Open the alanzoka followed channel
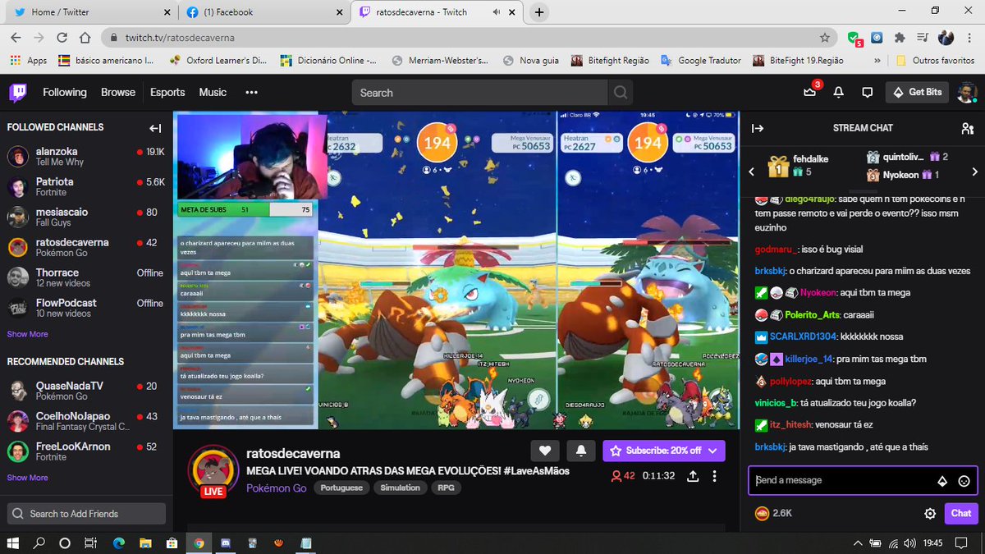The image size is (985, 554). (x=86, y=157)
